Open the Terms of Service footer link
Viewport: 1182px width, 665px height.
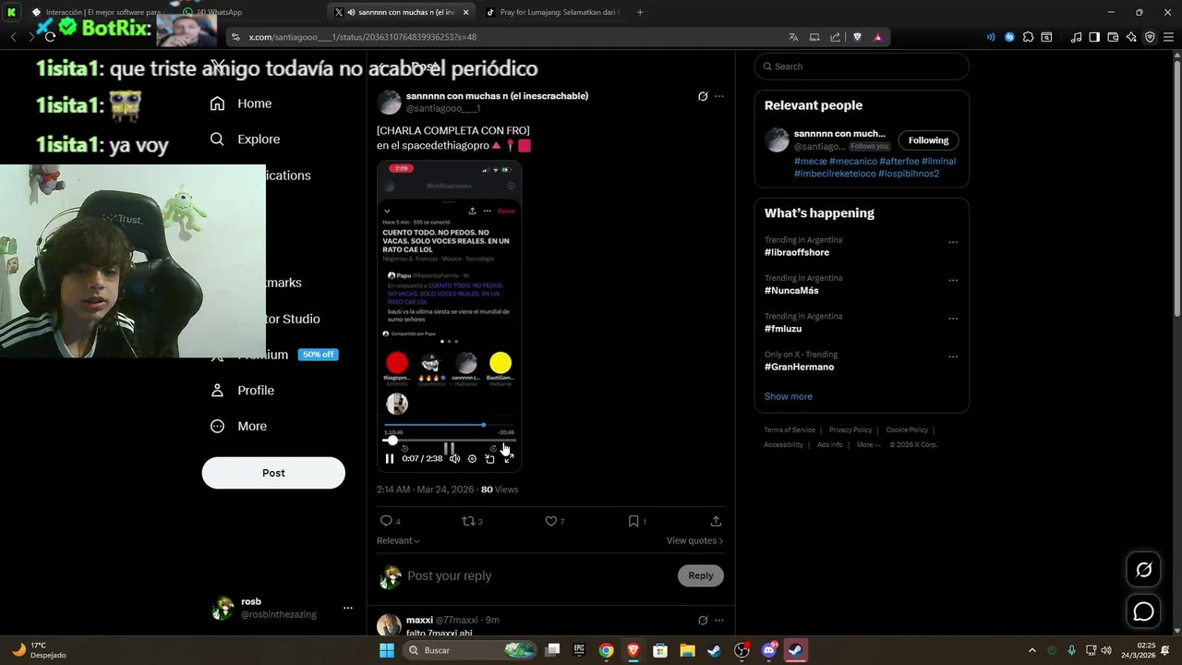point(790,429)
